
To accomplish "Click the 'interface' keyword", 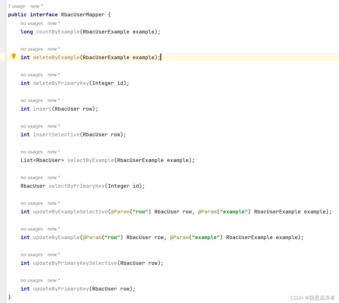I will [44, 15].
